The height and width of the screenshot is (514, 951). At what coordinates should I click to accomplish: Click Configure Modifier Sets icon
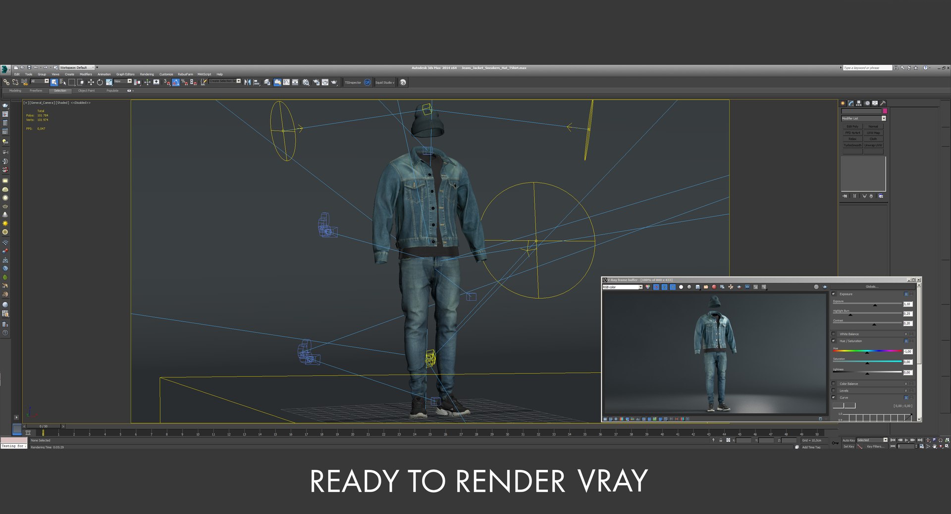click(x=881, y=196)
